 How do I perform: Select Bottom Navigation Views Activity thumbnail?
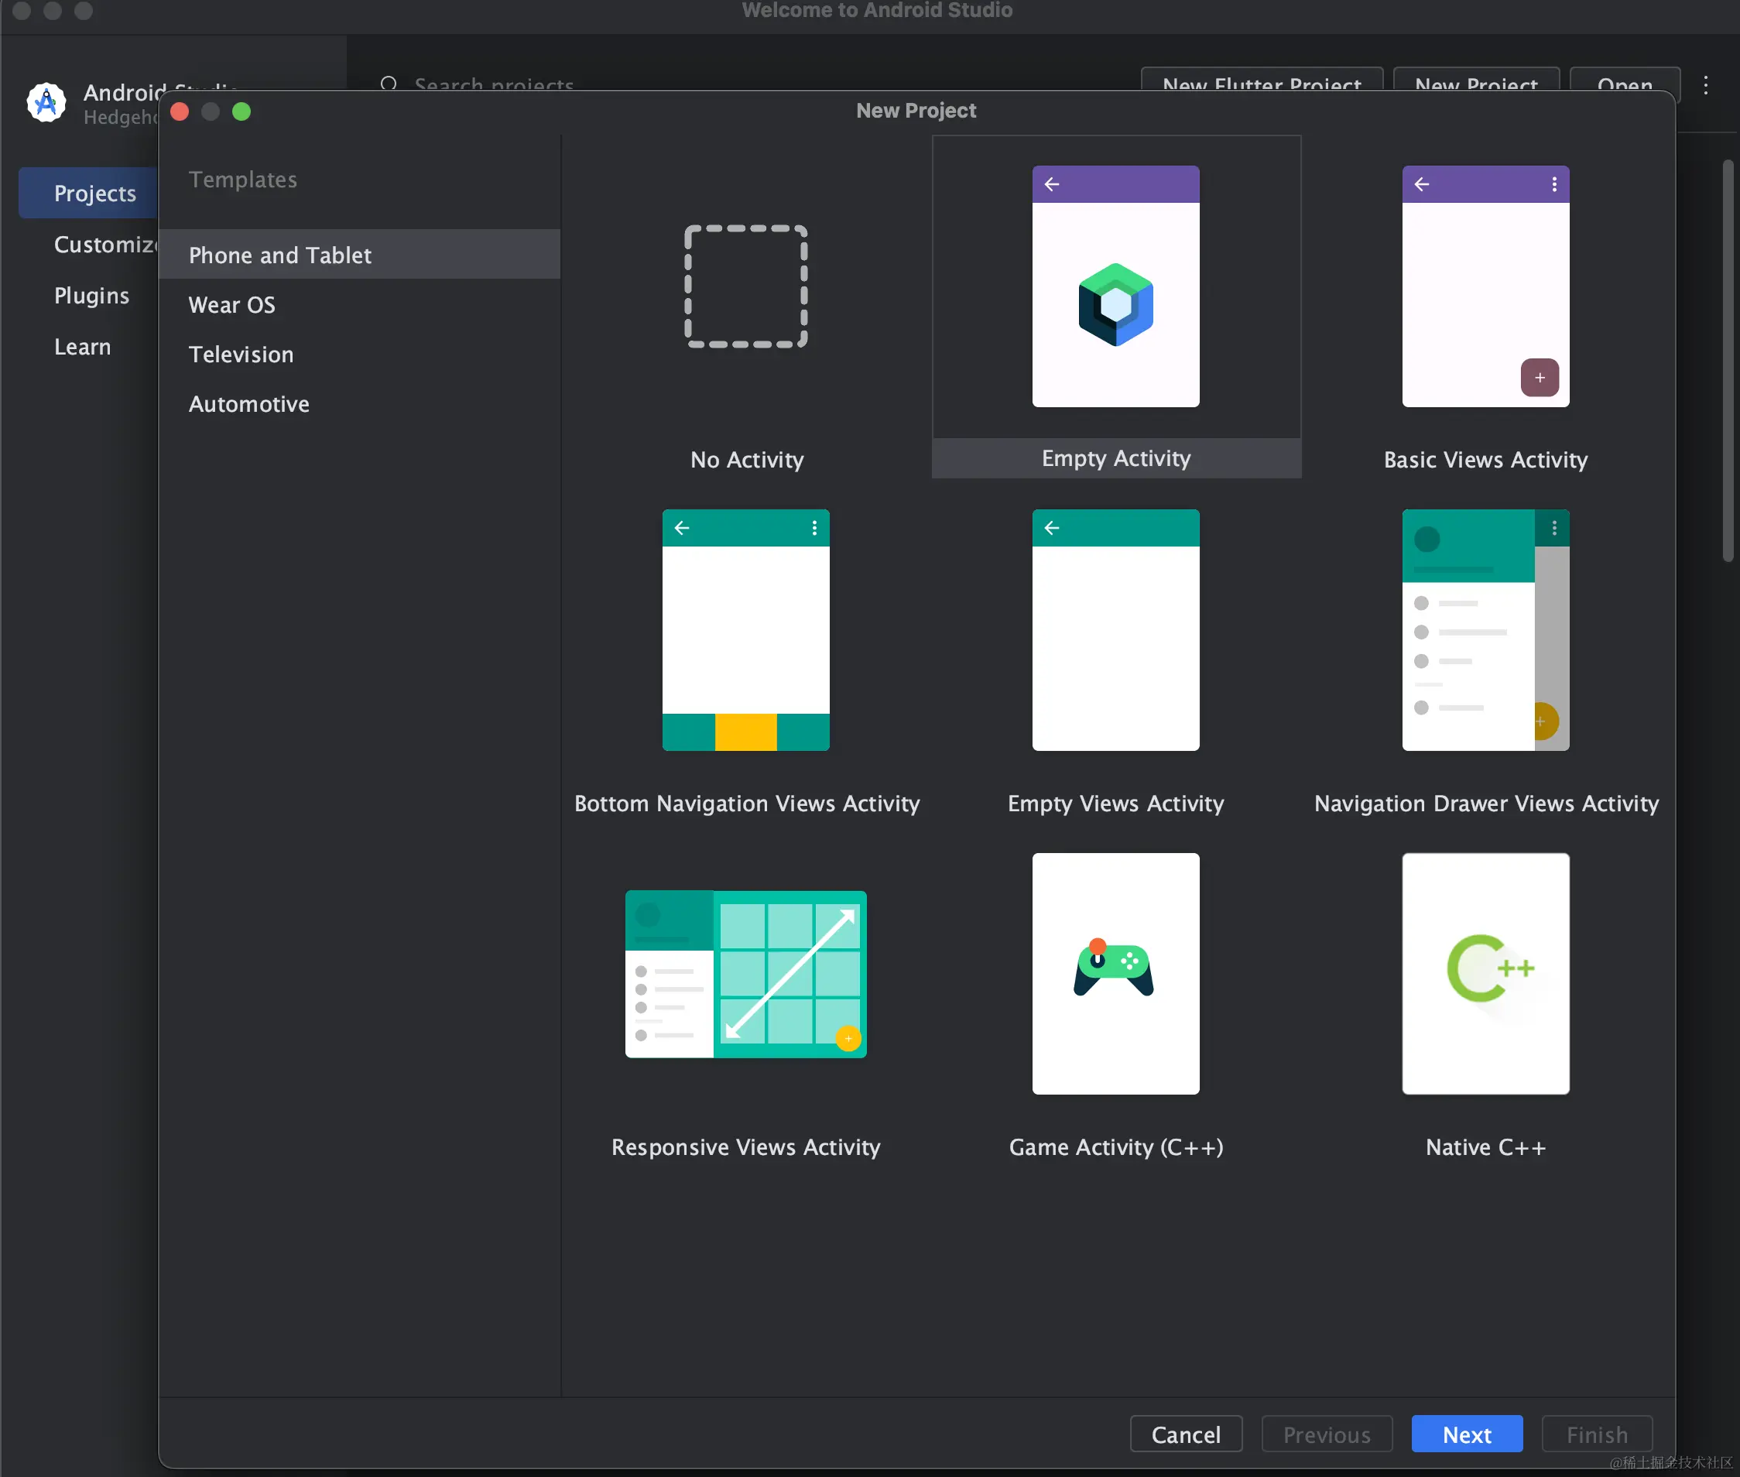pos(746,629)
